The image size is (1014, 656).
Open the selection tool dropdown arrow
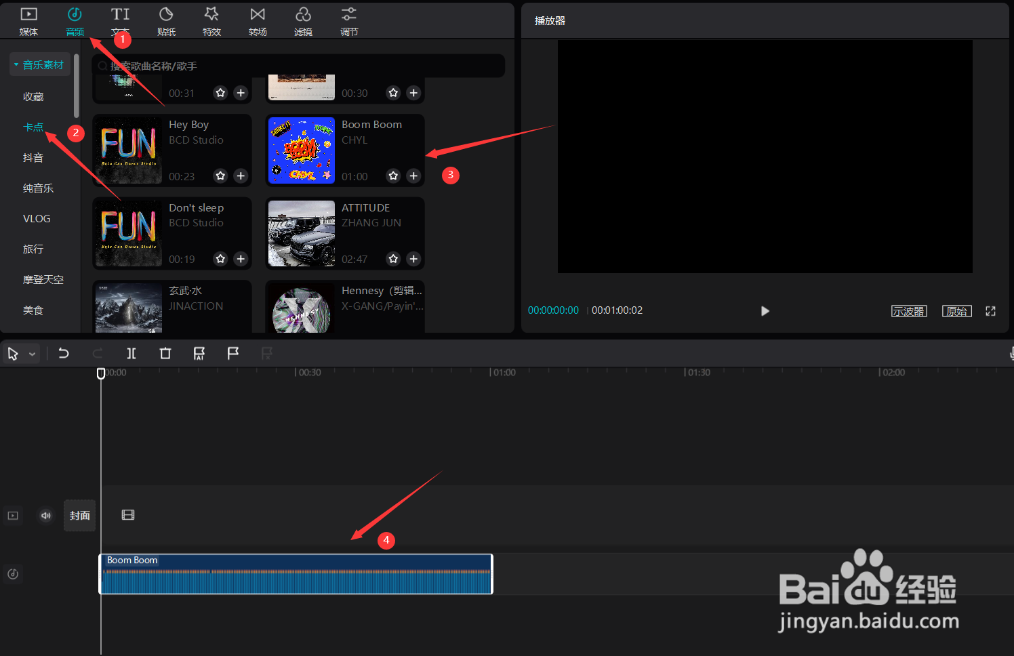pyautogui.click(x=32, y=354)
